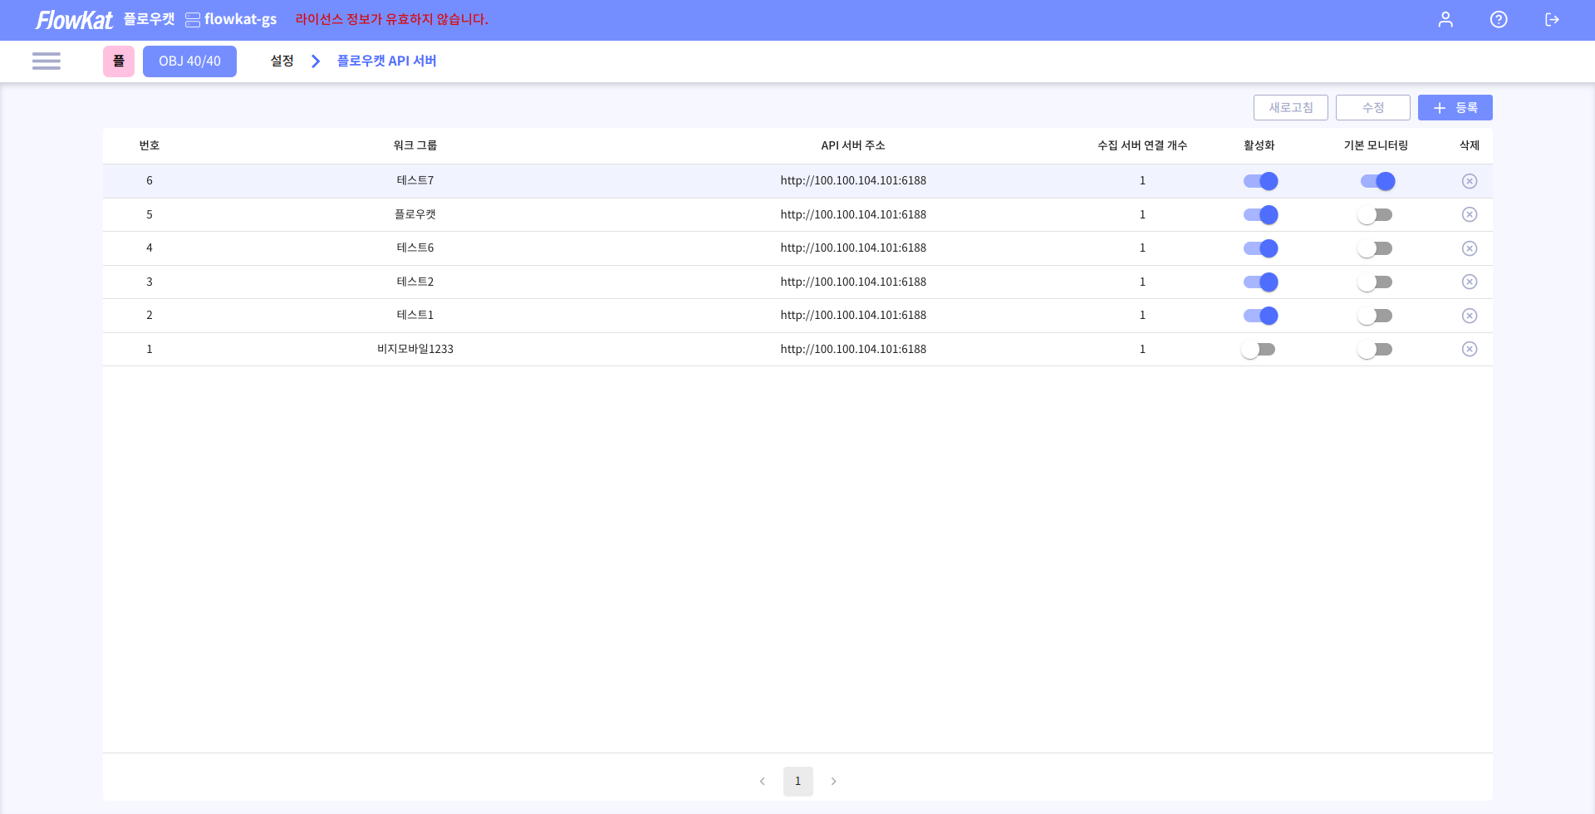The height and width of the screenshot is (814, 1595).
Task: Disable activation for 테스트7
Action: tap(1259, 181)
